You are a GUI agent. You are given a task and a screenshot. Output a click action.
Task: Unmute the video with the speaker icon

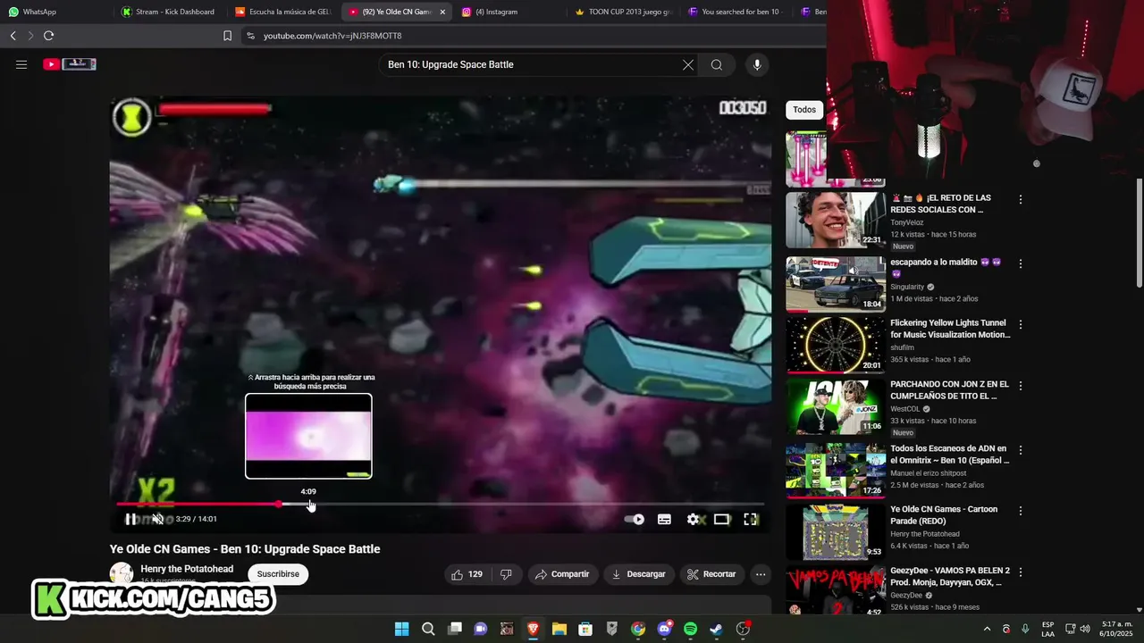click(157, 519)
